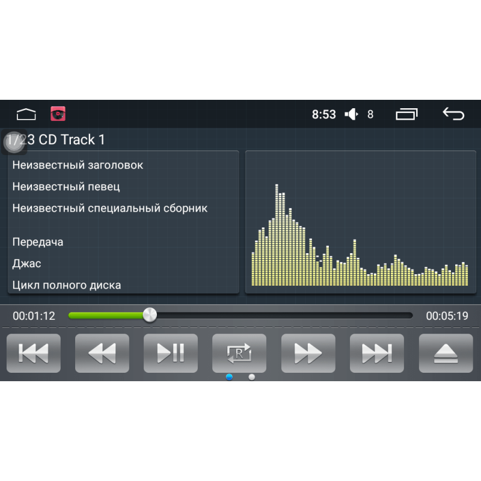Tap the floating assistive touch circle
This screenshot has height=481, width=481.
point(14,142)
